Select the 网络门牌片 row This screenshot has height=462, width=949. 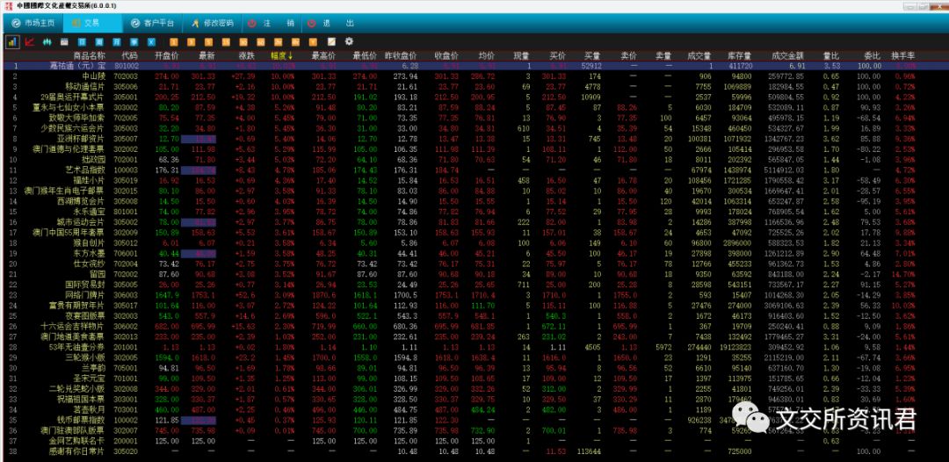pos(474,294)
